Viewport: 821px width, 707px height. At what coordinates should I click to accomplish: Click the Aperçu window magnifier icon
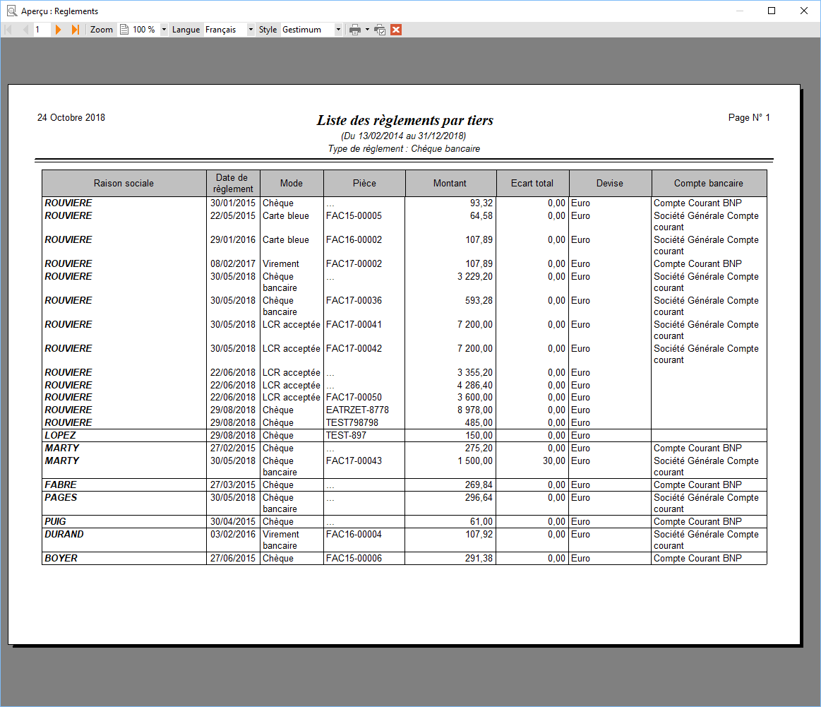(11, 11)
